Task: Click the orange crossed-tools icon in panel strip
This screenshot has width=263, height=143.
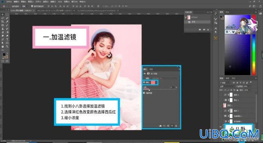Action: tap(216, 38)
